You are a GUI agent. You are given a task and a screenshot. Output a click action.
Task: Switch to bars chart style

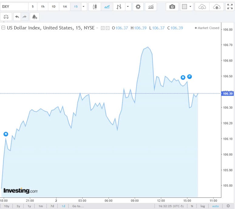pos(119,7)
